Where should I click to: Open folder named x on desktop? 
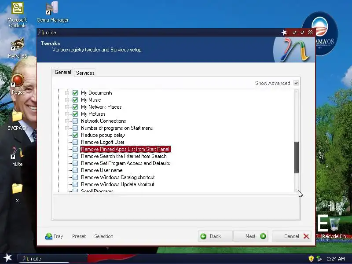(x=17, y=193)
